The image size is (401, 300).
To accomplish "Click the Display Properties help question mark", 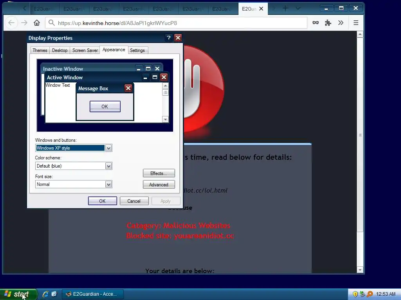I will [168, 38].
